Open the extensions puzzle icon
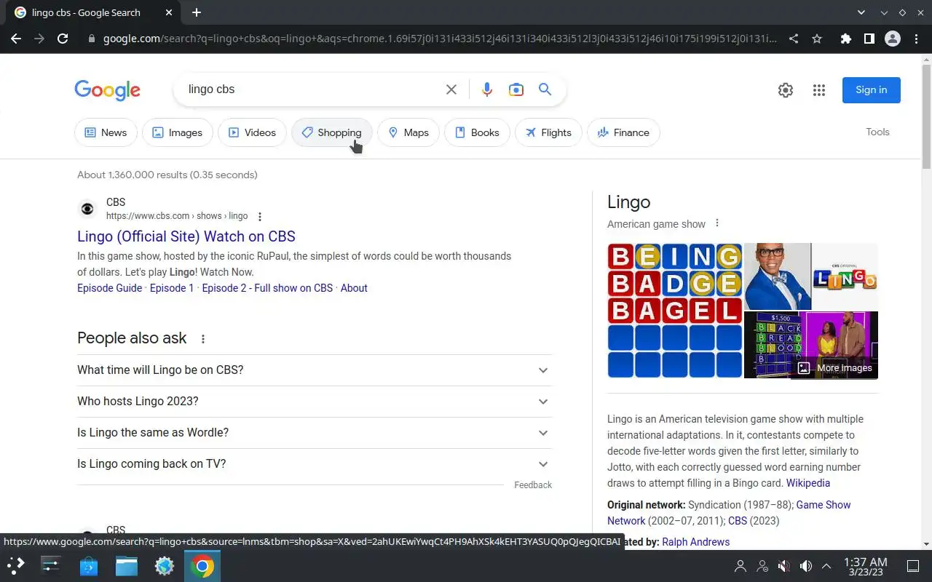The image size is (932, 582). pyautogui.click(x=845, y=39)
